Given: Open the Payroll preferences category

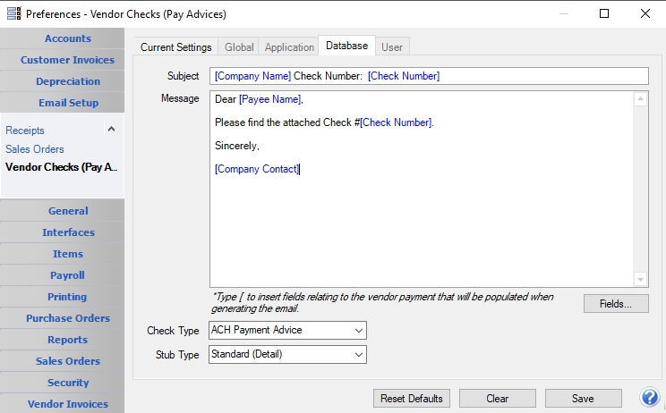Looking at the screenshot, I should tap(67, 275).
